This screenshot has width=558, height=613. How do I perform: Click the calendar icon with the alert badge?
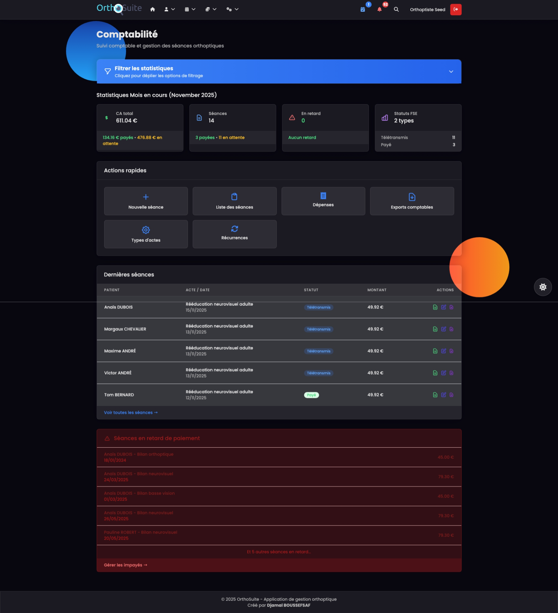[x=363, y=9]
